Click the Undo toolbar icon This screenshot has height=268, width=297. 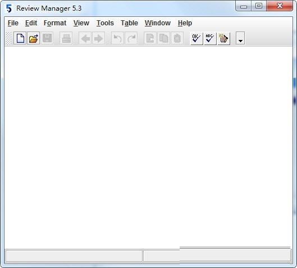pyautogui.click(x=117, y=38)
